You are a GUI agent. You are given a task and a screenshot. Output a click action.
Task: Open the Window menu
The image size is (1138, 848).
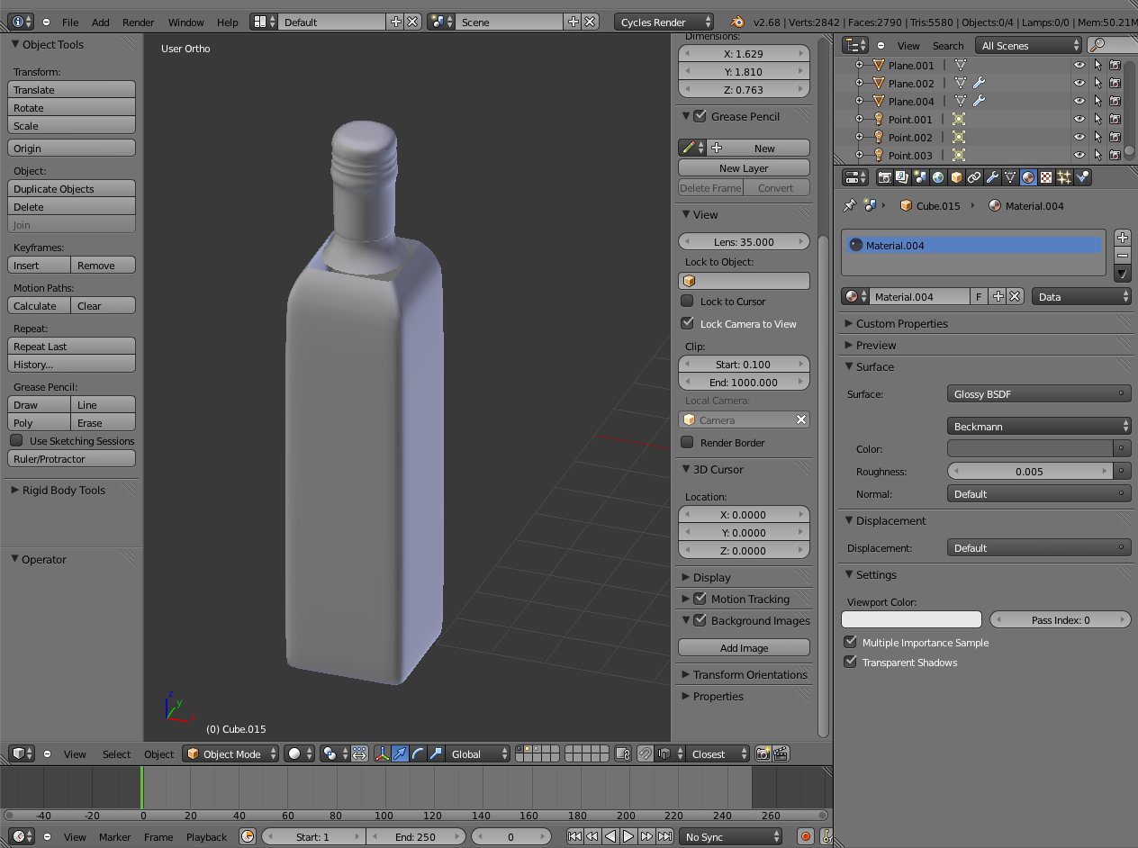[x=185, y=22]
